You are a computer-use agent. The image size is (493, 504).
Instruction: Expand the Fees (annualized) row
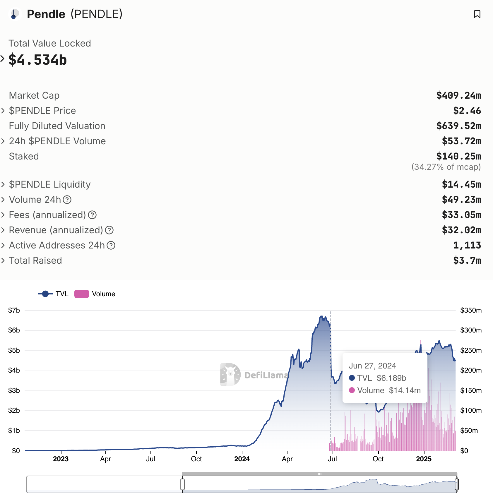[3, 215]
